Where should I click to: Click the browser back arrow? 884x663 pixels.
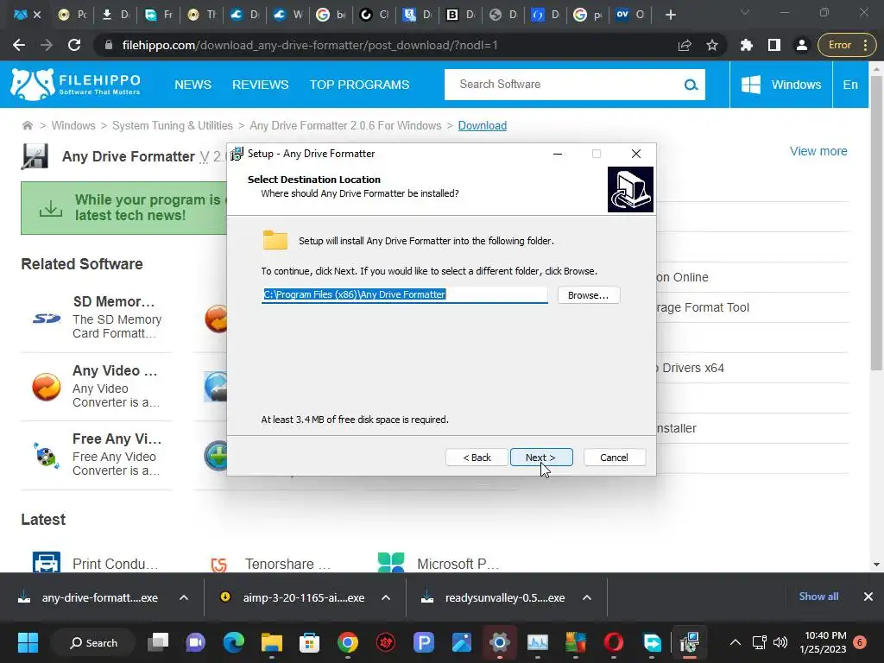(19, 45)
